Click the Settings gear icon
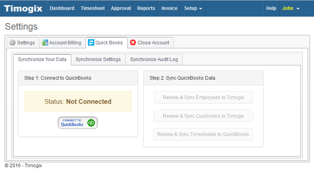 12,42
